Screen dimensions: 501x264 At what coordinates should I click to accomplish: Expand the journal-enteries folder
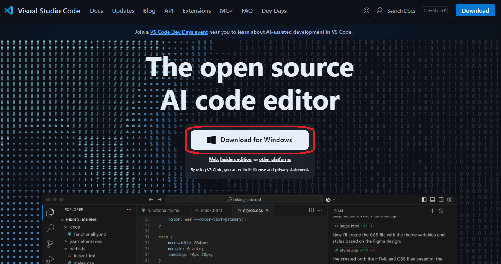coord(66,241)
